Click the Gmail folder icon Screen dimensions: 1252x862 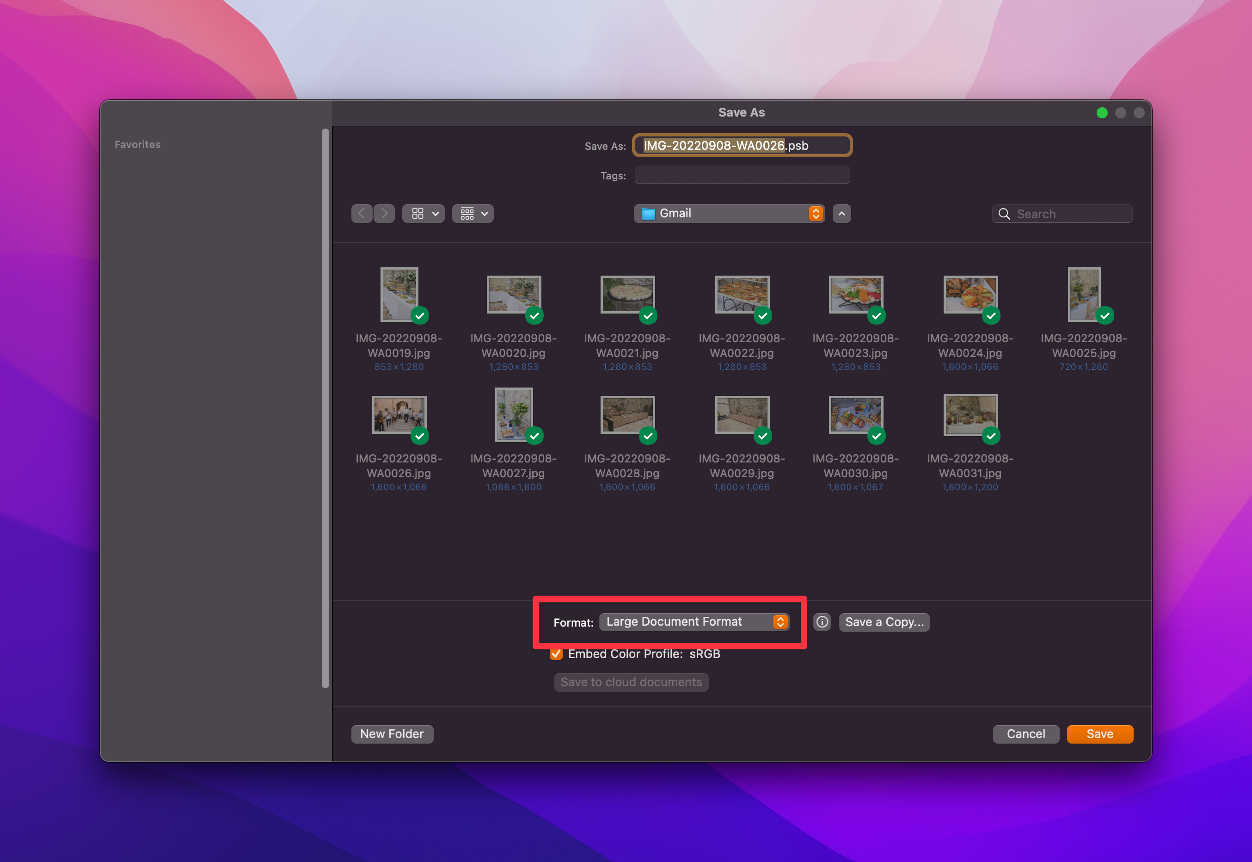pos(648,214)
